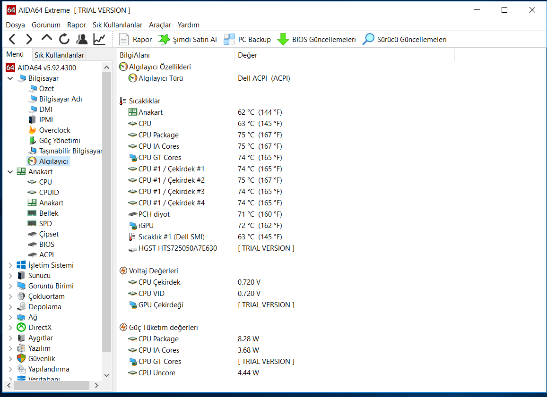Open the user management toolbar icon

coord(82,39)
